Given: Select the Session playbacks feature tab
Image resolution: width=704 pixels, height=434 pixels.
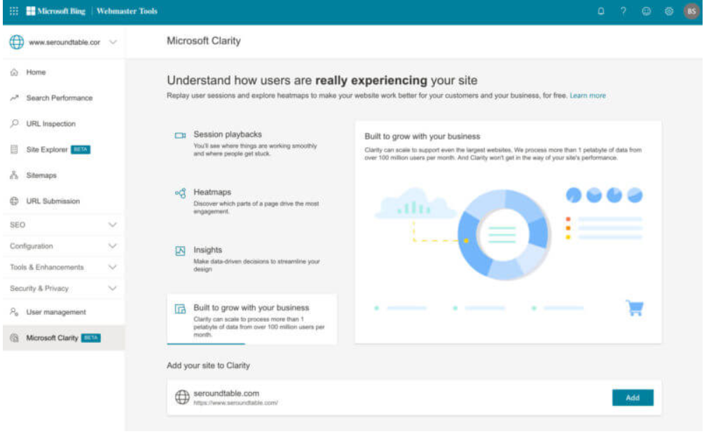Looking at the screenshot, I should click(x=252, y=143).
